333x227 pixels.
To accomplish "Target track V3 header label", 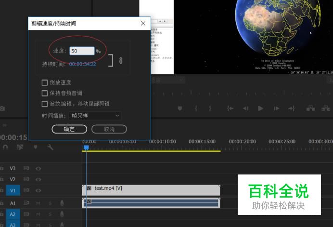I will pos(13,168).
